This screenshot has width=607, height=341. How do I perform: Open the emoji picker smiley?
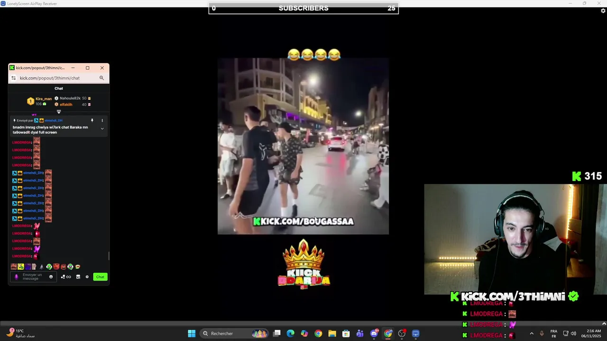[51, 277]
